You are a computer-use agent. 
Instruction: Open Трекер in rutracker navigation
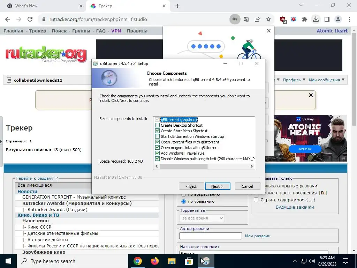click(x=38, y=31)
